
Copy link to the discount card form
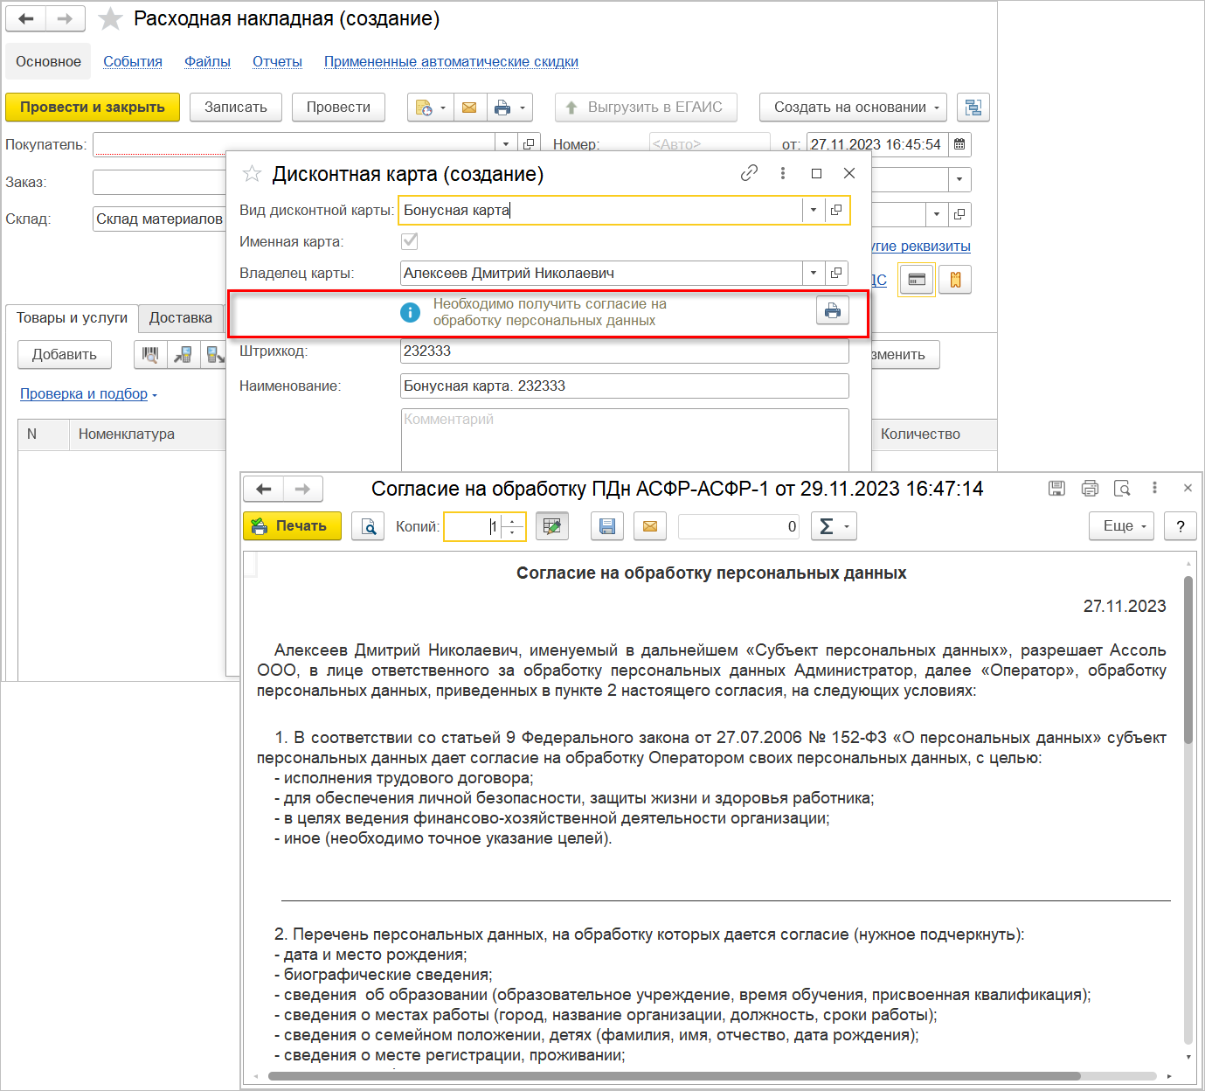click(x=749, y=173)
